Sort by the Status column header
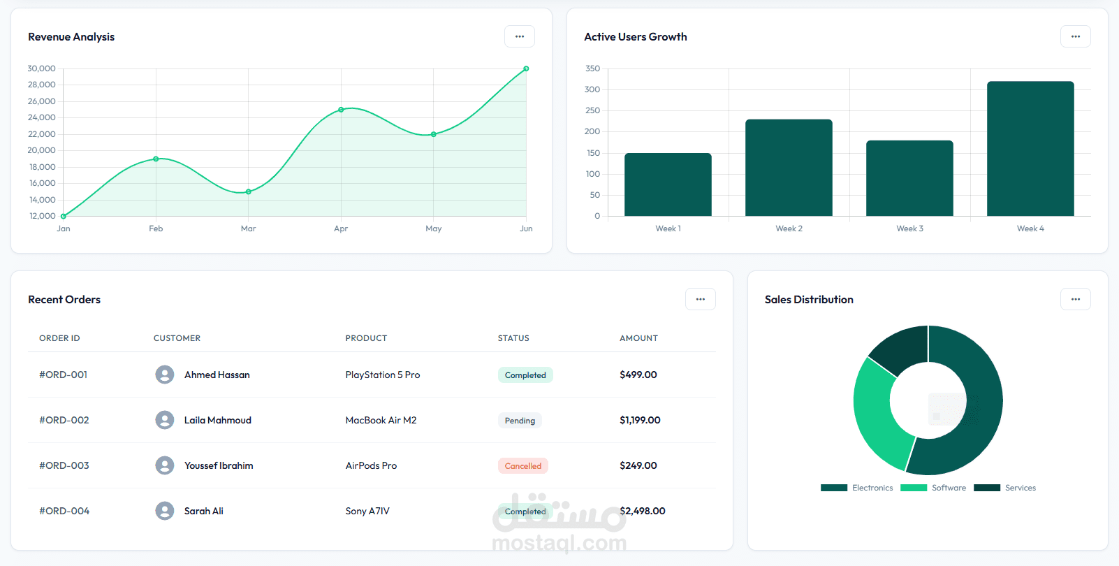1119x566 pixels. coord(513,338)
